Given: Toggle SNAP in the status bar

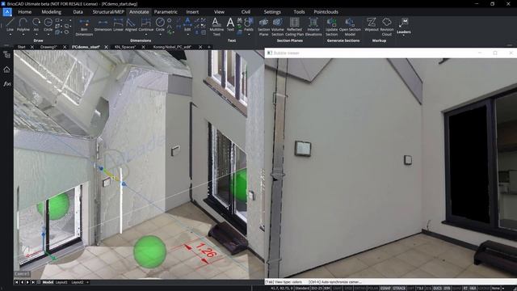Looking at the screenshot, I should (338, 288).
